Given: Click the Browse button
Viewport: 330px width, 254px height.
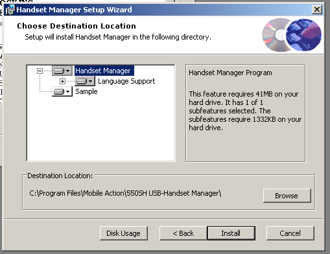Looking at the screenshot, I should click(287, 196).
